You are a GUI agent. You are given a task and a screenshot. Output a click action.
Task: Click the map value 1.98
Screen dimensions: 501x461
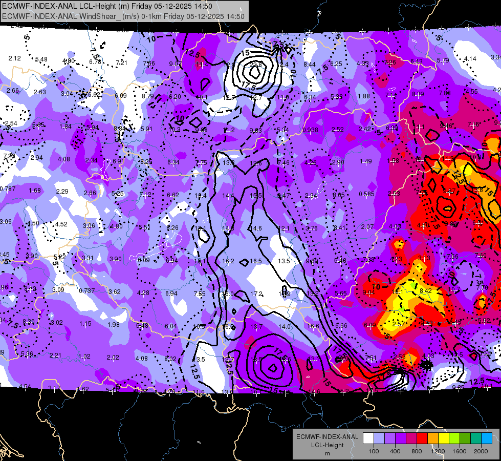114,324
